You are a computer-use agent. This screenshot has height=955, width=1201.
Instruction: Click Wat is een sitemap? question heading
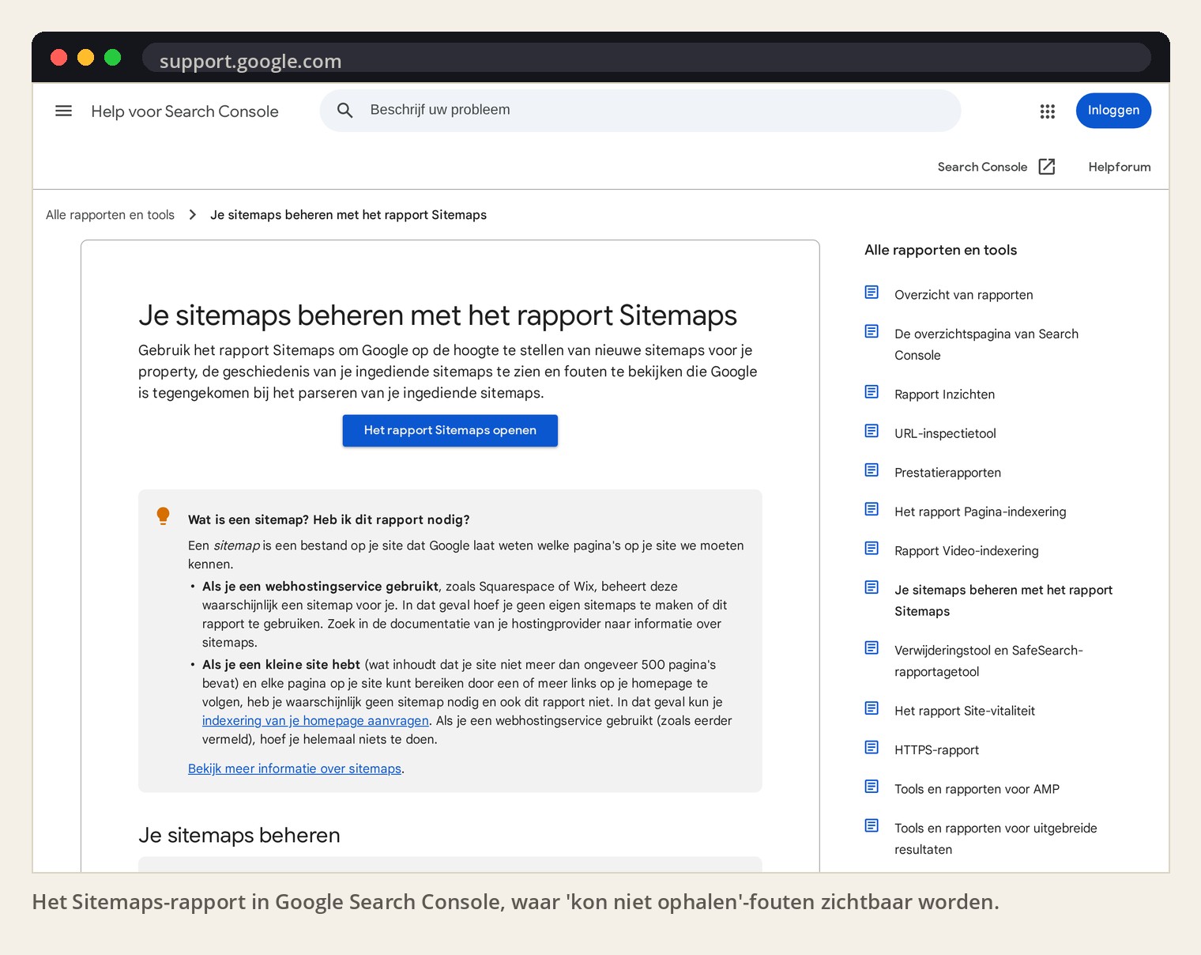[329, 519]
